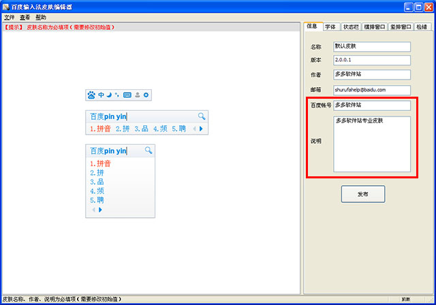Click next-page arrow in horizontal candidate window

tap(201, 129)
